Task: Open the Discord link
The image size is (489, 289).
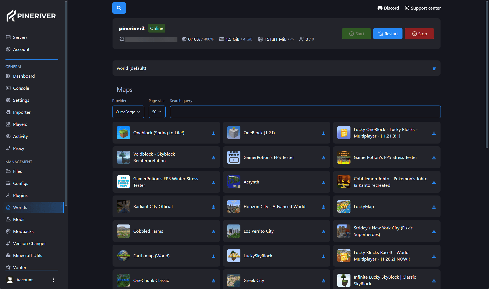Action: pos(388,8)
